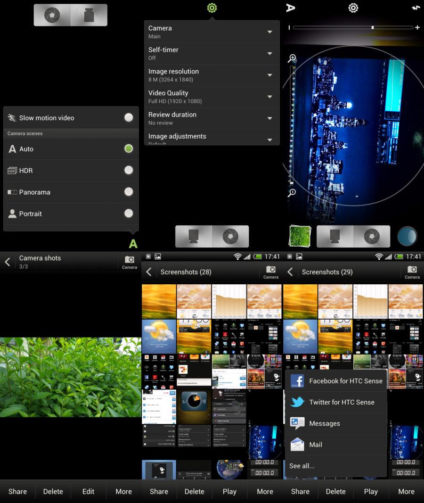Tap battery icon above Screenshots (29)
424x503 pixels.
[x=399, y=256]
